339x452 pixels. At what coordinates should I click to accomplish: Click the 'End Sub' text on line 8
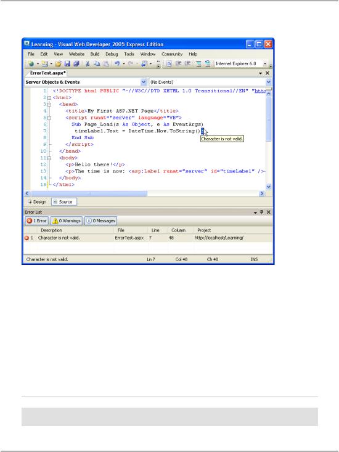coord(83,138)
